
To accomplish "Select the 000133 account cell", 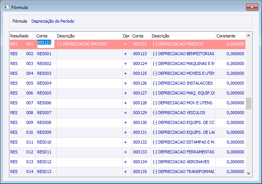I will [x=141, y=152].
